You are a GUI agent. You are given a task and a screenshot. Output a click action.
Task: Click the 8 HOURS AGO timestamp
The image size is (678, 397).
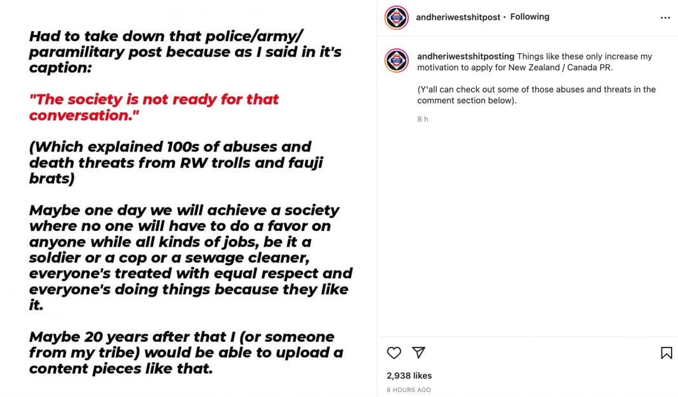click(x=409, y=390)
